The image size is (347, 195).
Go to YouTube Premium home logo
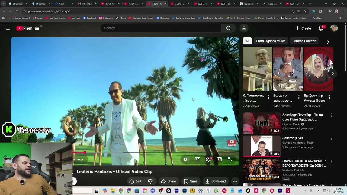28,28
